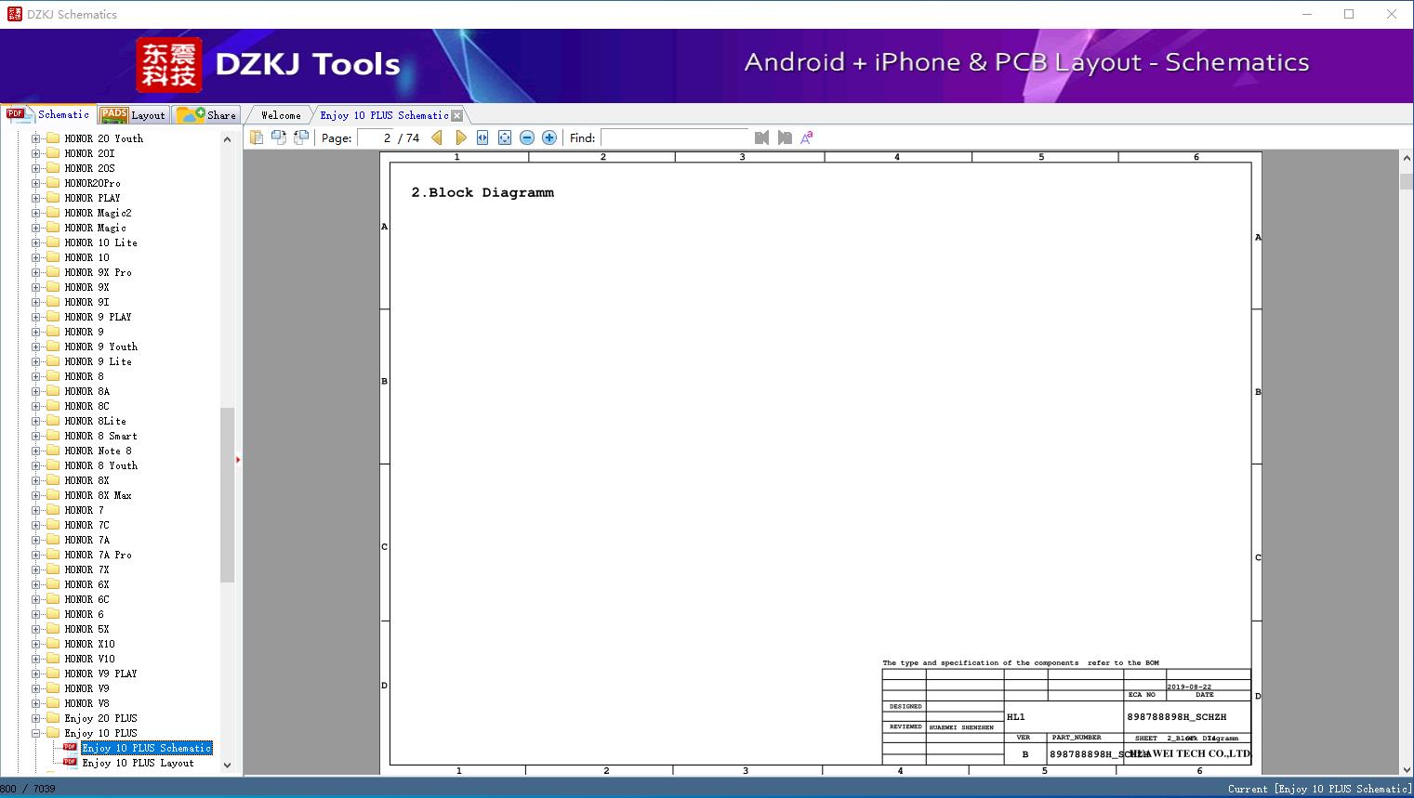Click the HONOR 8X Max folder icon

(53, 495)
